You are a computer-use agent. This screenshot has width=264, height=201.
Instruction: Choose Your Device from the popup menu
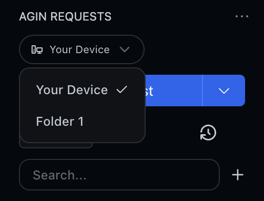point(72,90)
